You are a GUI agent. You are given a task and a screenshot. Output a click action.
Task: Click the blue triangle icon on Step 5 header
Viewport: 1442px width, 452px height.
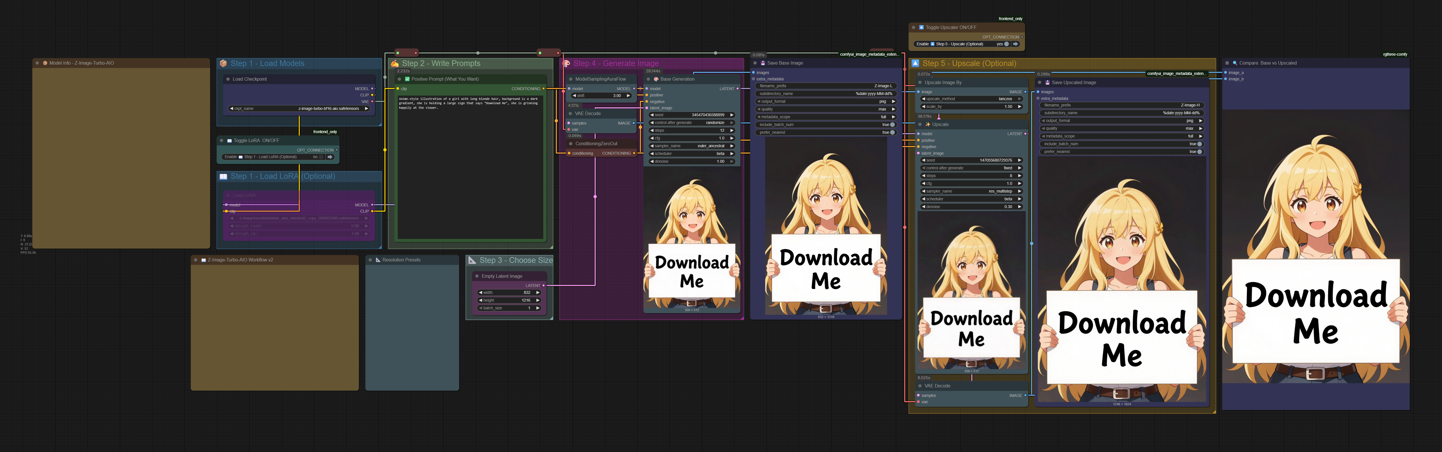pyautogui.click(x=915, y=64)
